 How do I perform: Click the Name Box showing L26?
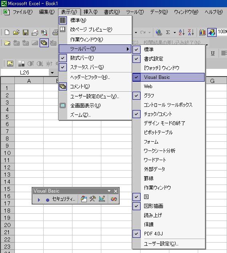click(25, 72)
